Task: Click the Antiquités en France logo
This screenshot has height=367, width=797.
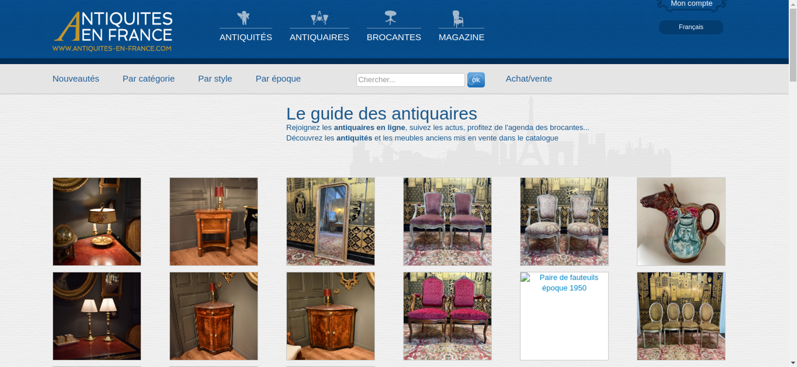Action: point(113,31)
